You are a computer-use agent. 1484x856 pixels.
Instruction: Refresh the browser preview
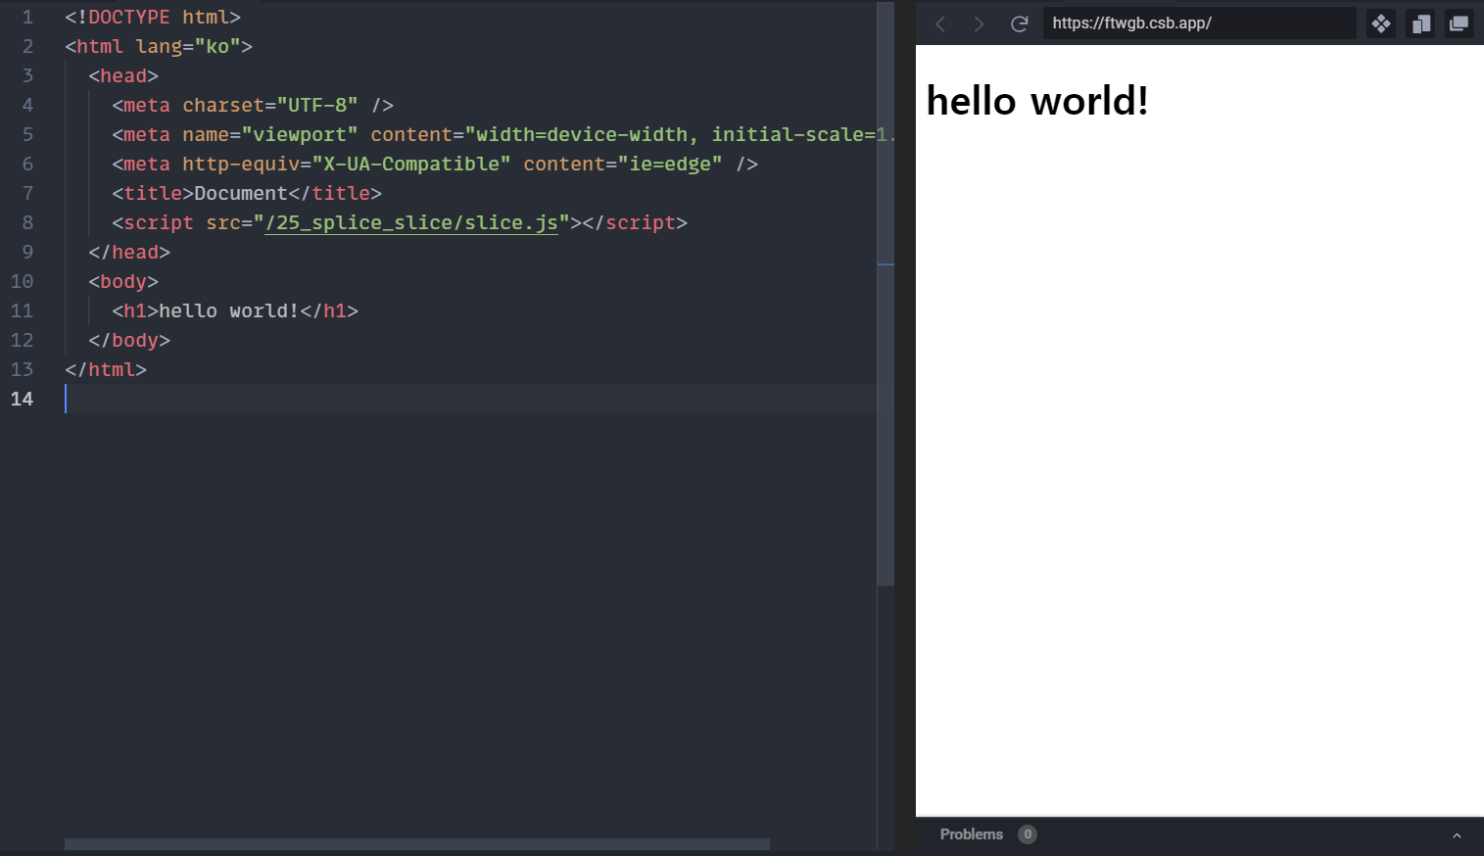(1019, 24)
